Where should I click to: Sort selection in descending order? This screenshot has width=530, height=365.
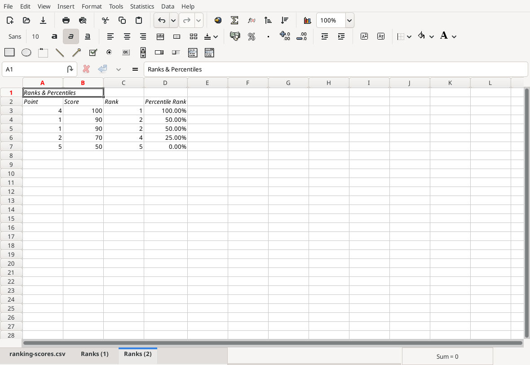(285, 20)
